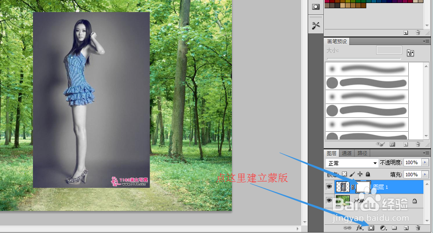Click layers list scroll down arrow

point(427,220)
